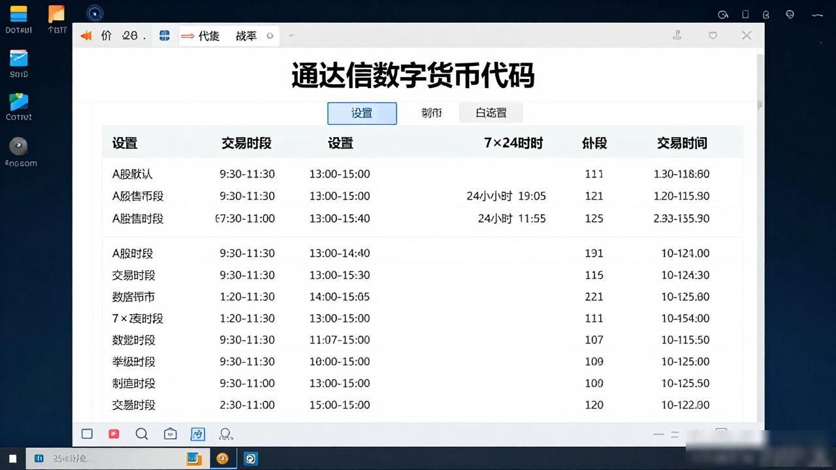The width and height of the screenshot is (836, 470).
Task: Click the code value 125
Action: [x=594, y=218]
